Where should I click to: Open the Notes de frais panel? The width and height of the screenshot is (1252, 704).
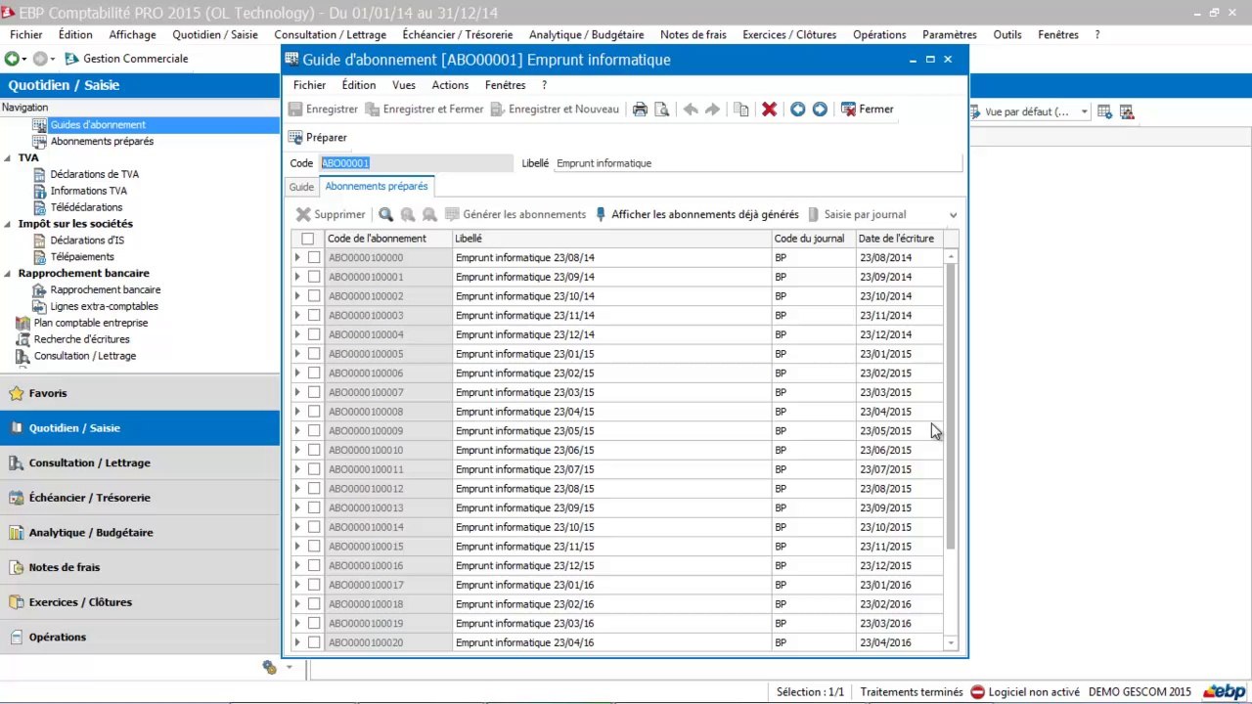[140, 567]
